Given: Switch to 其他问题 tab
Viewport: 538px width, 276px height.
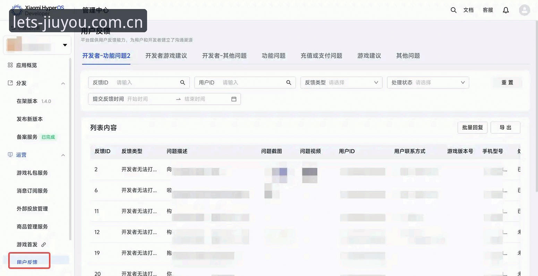Looking at the screenshot, I should pyautogui.click(x=408, y=56).
